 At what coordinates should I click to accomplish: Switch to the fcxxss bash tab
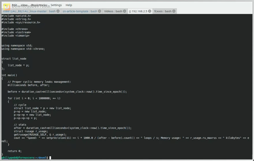click(163, 11)
